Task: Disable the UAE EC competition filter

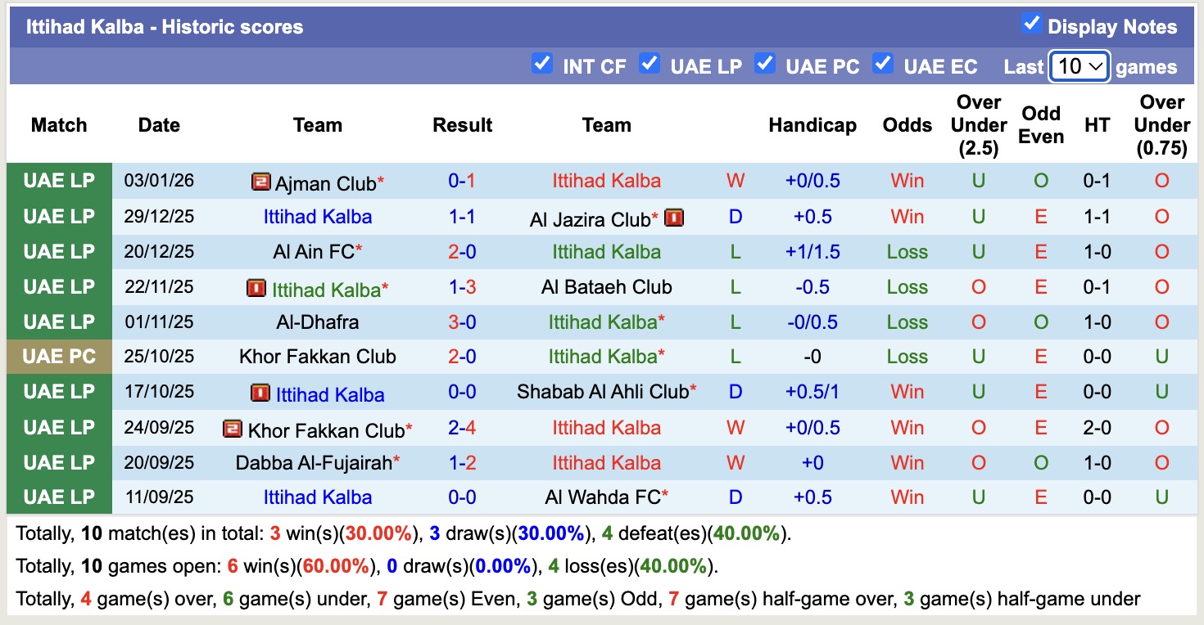Action: pyautogui.click(x=883, y=62)
